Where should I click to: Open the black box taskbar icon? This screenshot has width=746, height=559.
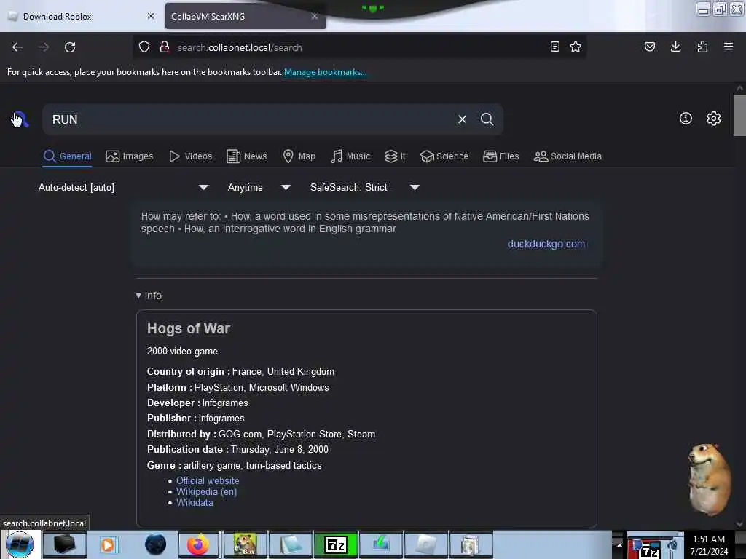point(65,544)
